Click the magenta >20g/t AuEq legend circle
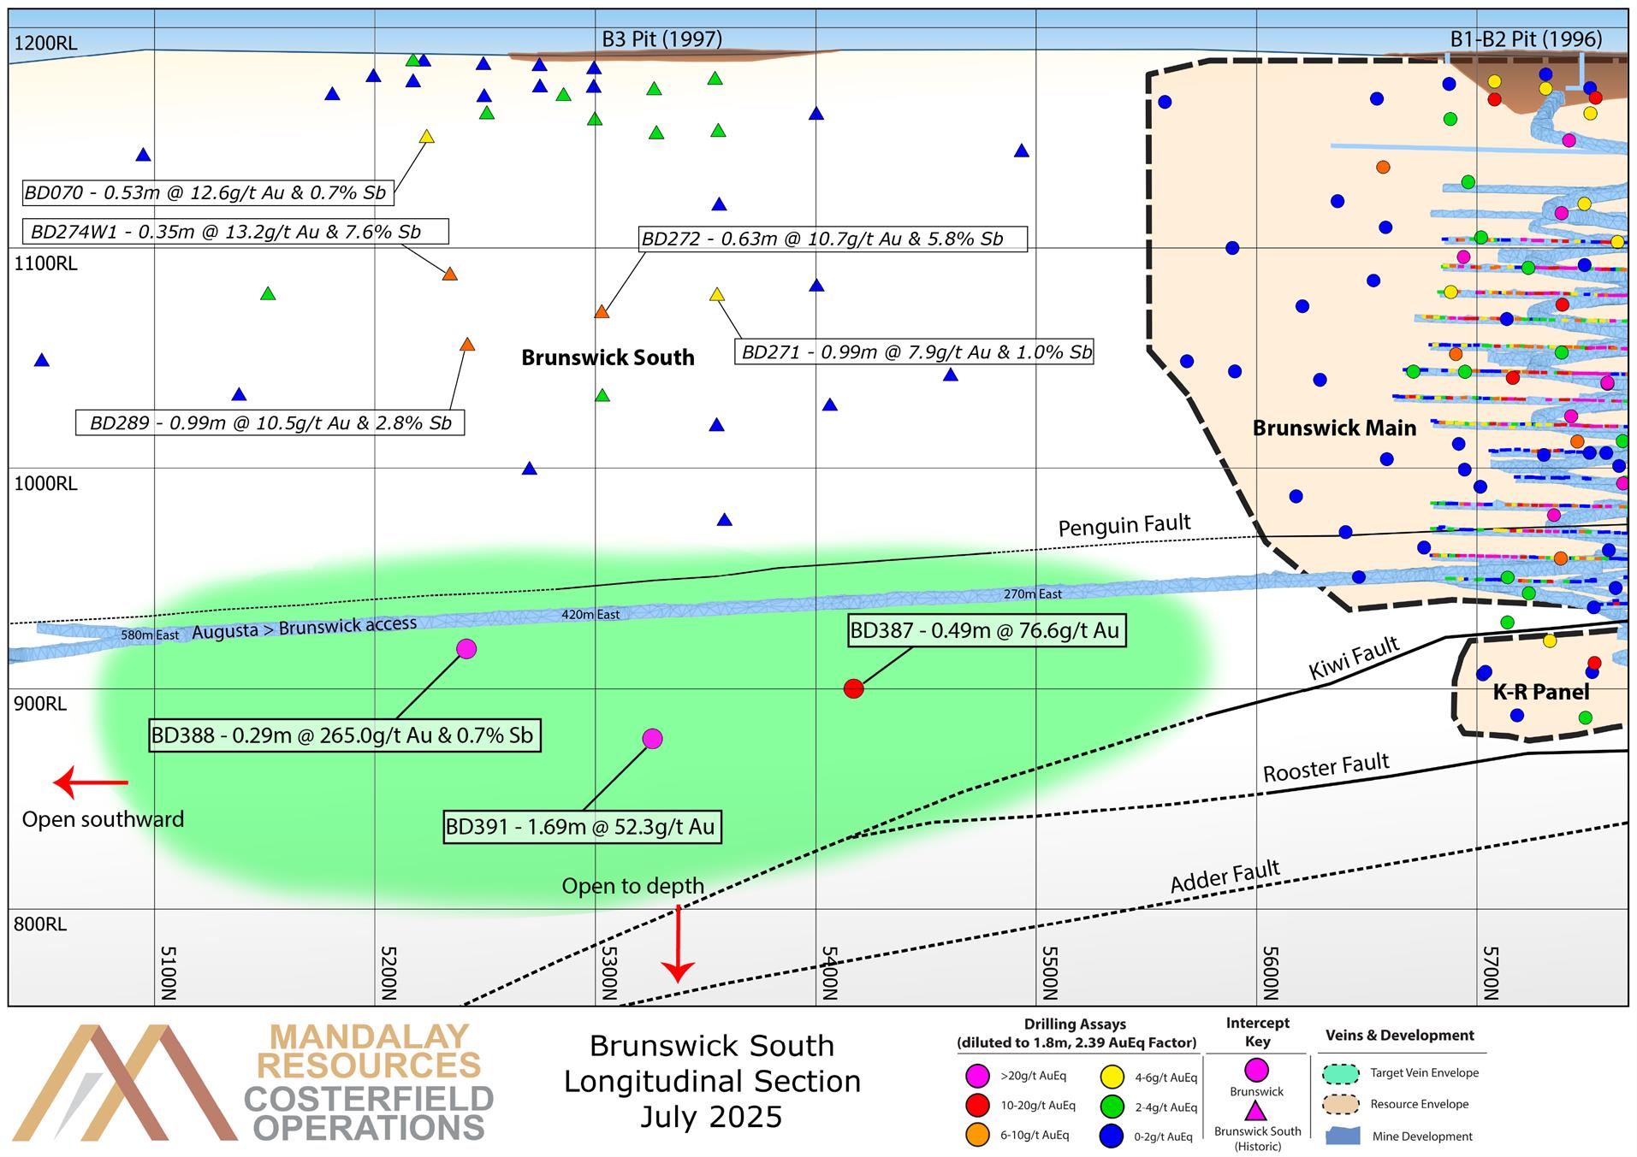 pyautogui.click(x=976, y=1076)
